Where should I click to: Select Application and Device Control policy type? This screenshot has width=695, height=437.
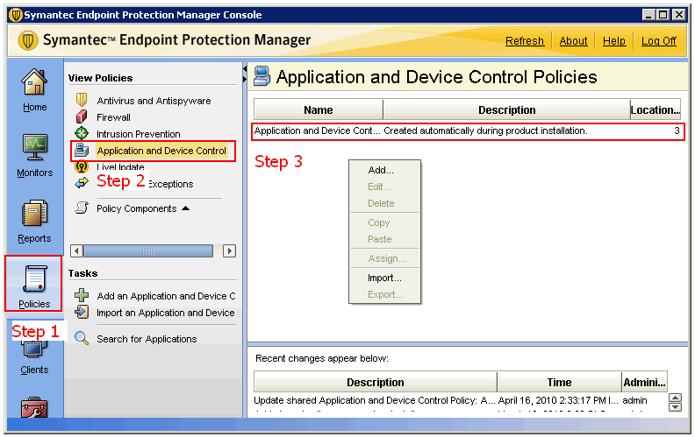coord(161,151)
